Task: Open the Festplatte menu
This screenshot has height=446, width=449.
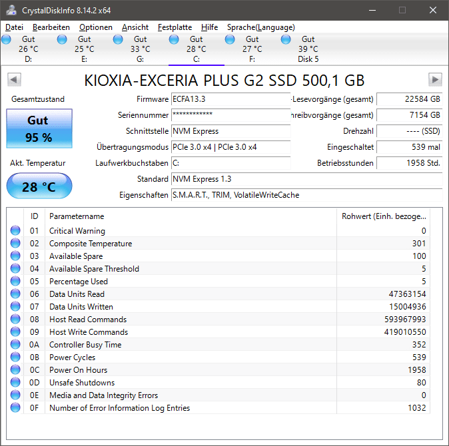Action: (175, 27)
